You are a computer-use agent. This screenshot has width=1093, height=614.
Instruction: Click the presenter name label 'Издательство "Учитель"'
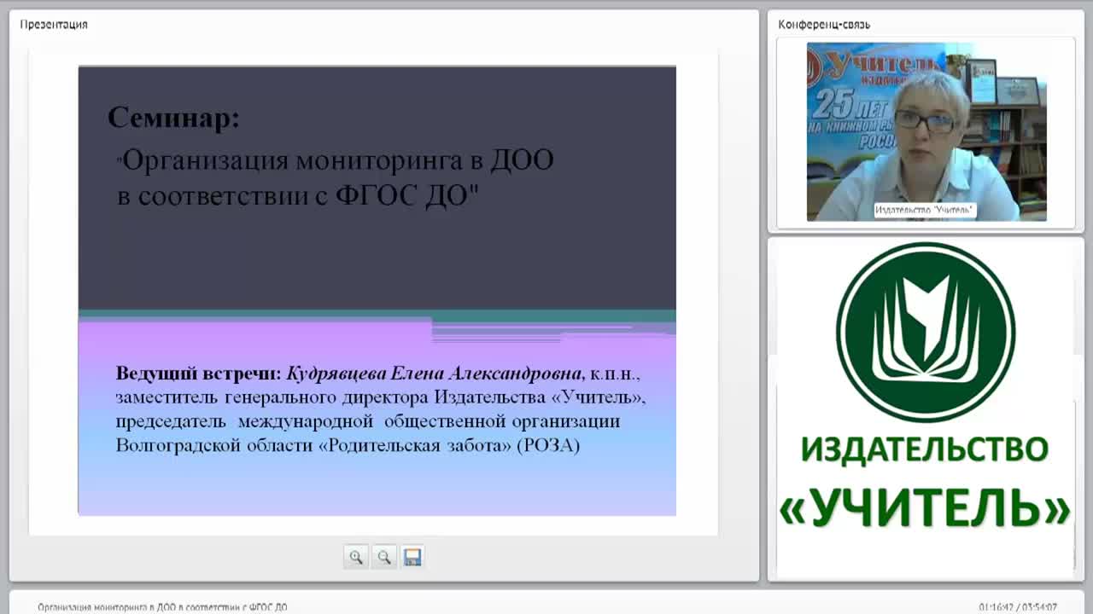coord(925,210)
